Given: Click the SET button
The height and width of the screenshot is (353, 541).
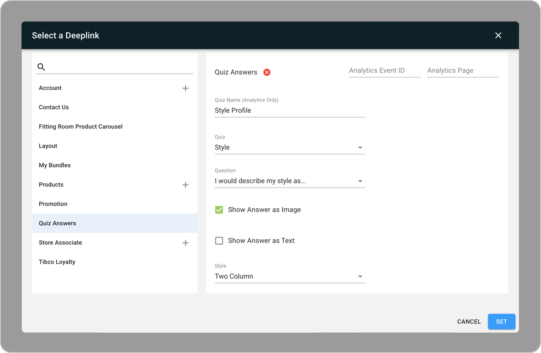Looking at the screenshot, I should [502, 322].
